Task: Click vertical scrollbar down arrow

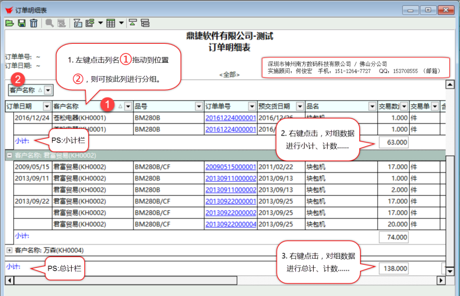Action: [450, 271]
